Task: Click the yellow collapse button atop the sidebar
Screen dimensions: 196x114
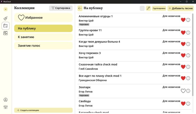Action: click(6, 9)
